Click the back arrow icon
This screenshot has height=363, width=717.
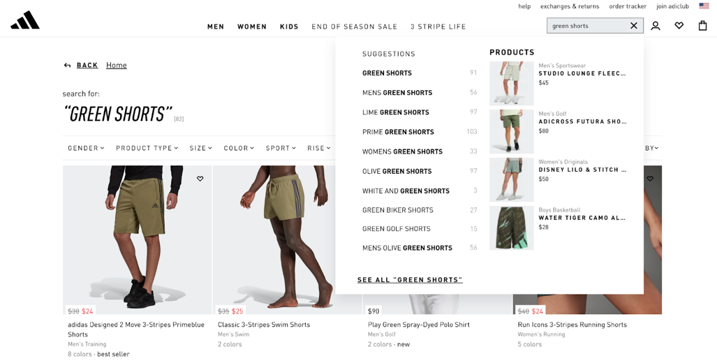pos(67,66)
